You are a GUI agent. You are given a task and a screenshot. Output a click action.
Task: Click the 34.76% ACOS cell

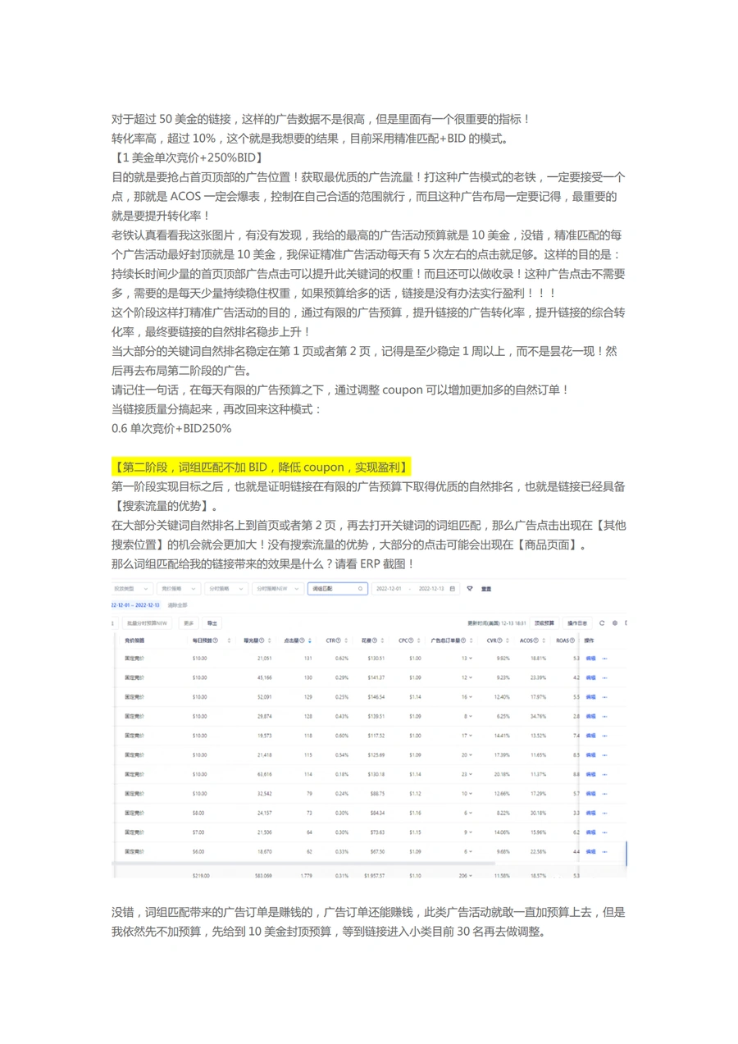tap(537, 716)
